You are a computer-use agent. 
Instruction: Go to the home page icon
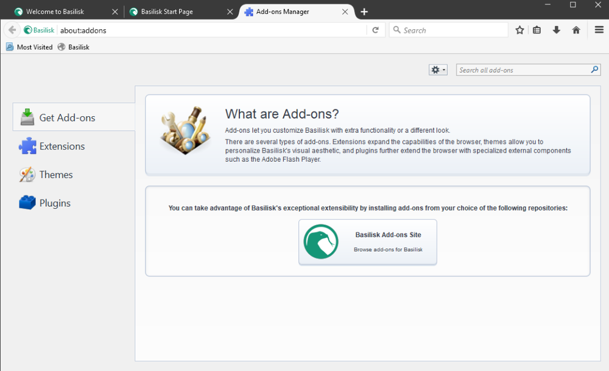point(576,30)
